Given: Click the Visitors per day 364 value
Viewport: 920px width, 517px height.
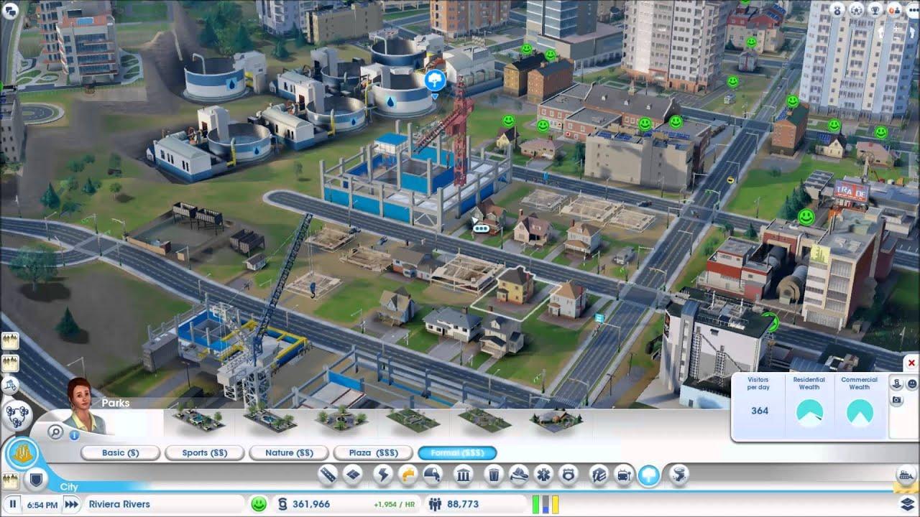Looking at the screenshot, I should point(760,411).
